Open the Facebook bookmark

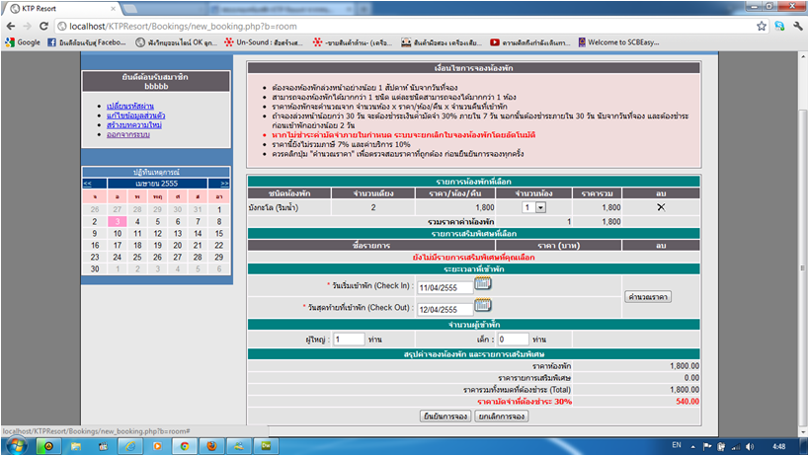coord(87,42)
